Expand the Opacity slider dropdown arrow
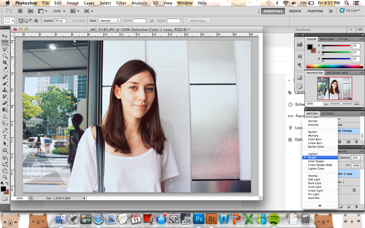The width and height of the screenshot is (365, 228). 361,157
